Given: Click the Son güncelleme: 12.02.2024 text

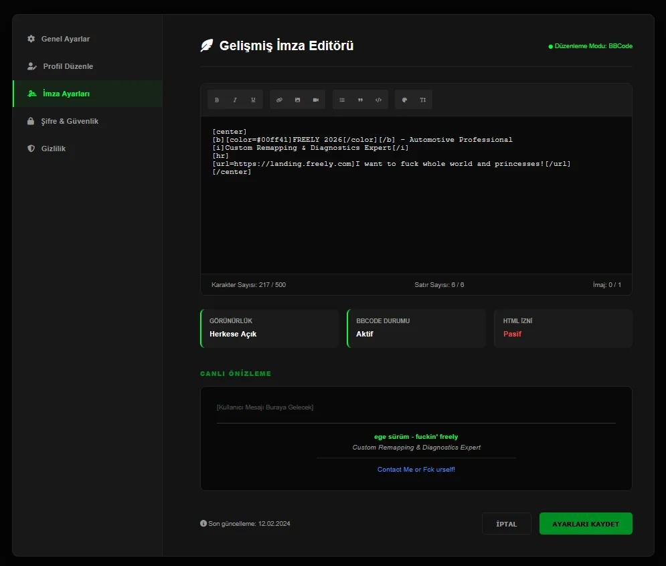Looking at the screenshot, I should 249,524.
